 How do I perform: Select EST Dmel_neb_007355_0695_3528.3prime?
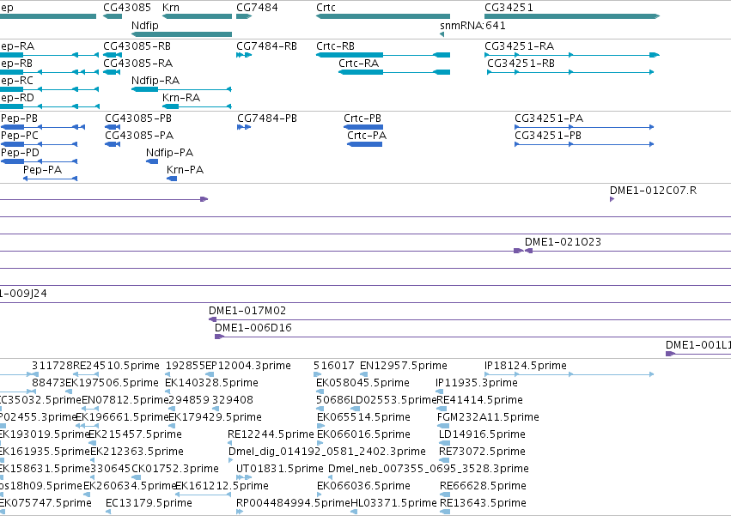(429, 469)
